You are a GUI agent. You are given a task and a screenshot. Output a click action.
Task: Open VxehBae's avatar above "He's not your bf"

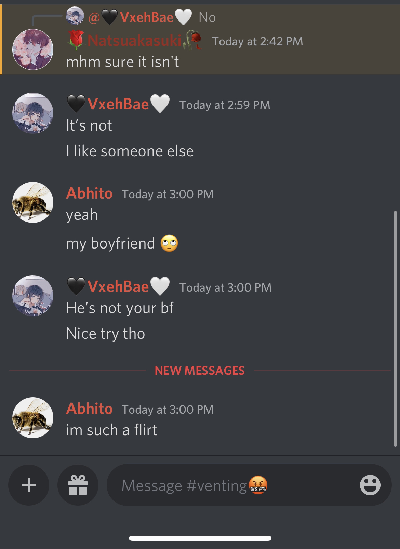pyautogui.click(x=33, y=296)
